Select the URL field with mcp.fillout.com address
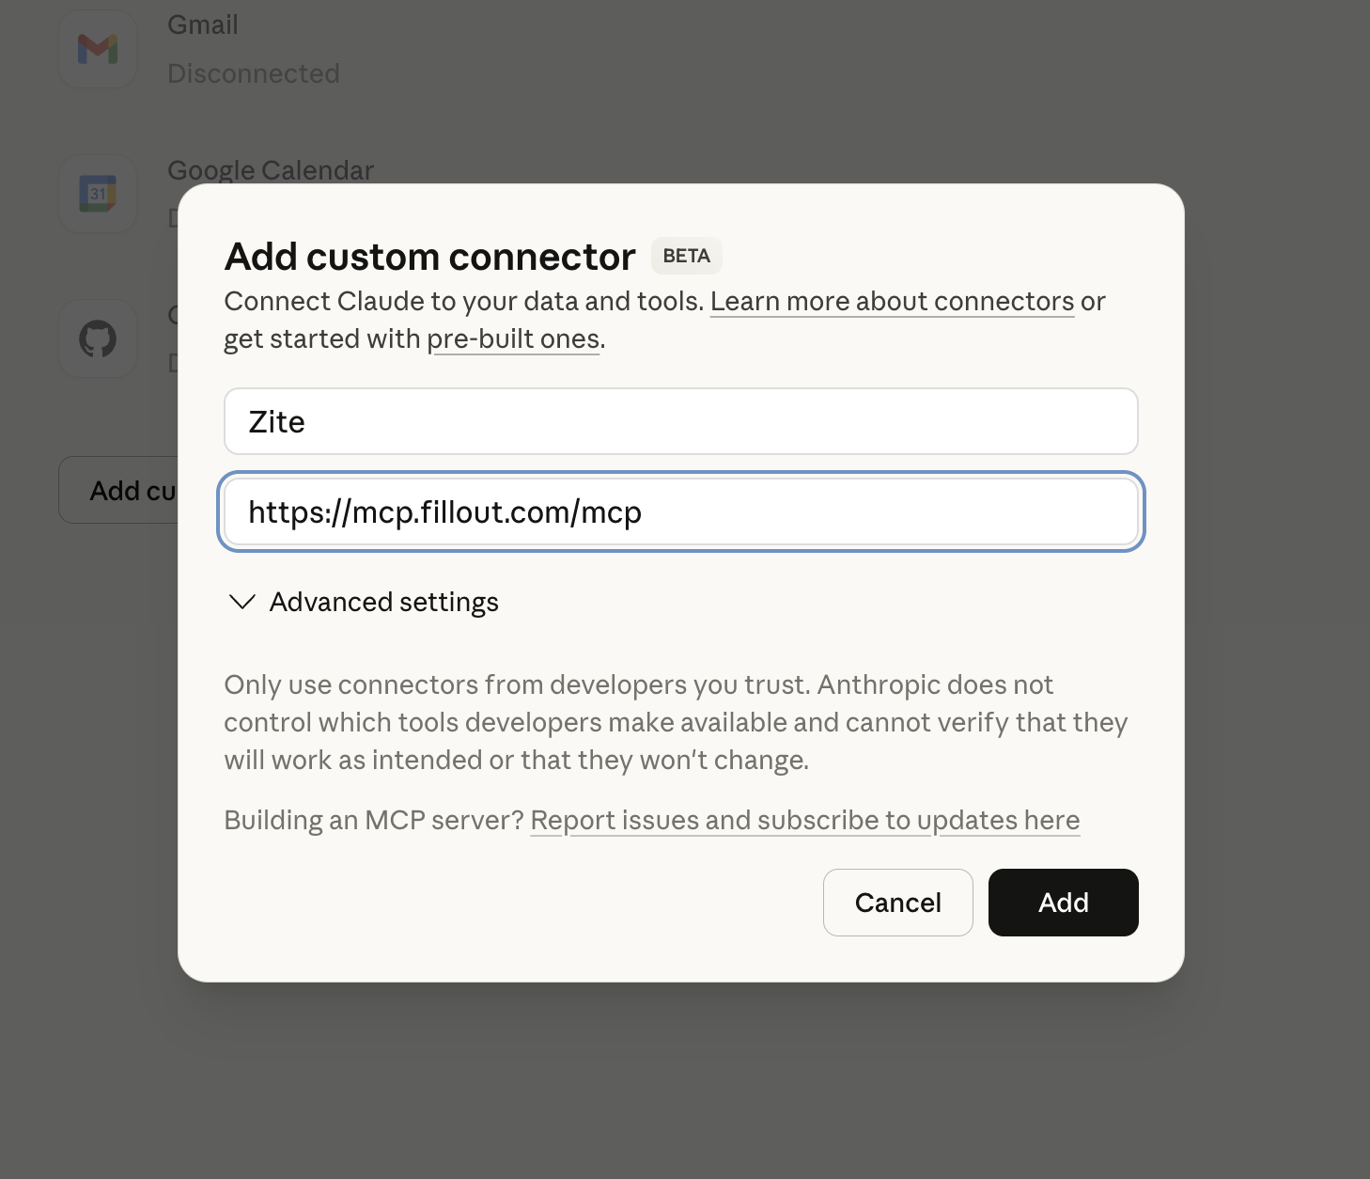 [680, 512]
